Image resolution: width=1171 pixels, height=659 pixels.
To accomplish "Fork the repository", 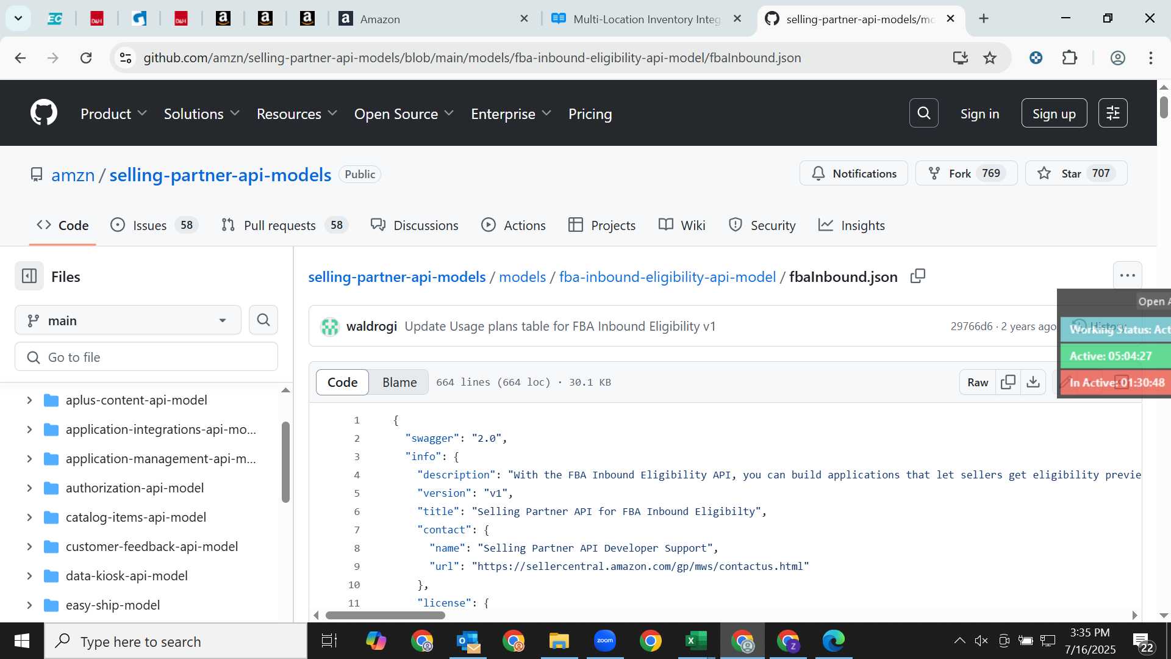I will [x=966, y=173].
